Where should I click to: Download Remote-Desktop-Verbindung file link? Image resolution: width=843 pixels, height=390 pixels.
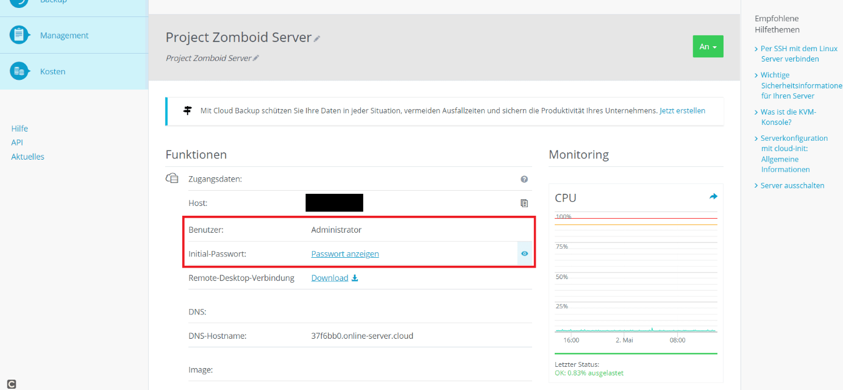click(x=330, y=278)
